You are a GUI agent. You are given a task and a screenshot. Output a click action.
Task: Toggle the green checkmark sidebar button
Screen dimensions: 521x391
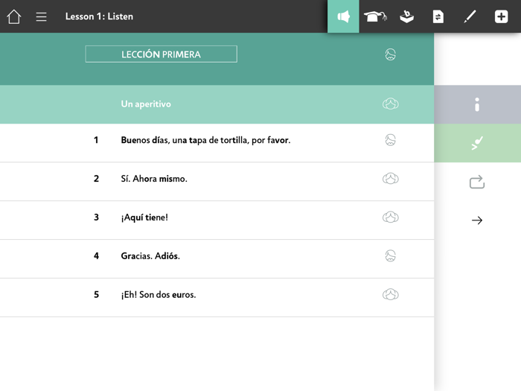(477, 143)
